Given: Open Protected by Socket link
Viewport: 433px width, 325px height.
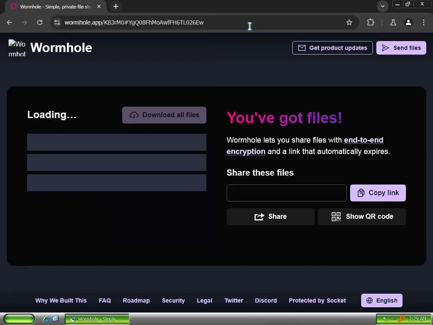Looking at the screenshot, I should click(317, 300).
